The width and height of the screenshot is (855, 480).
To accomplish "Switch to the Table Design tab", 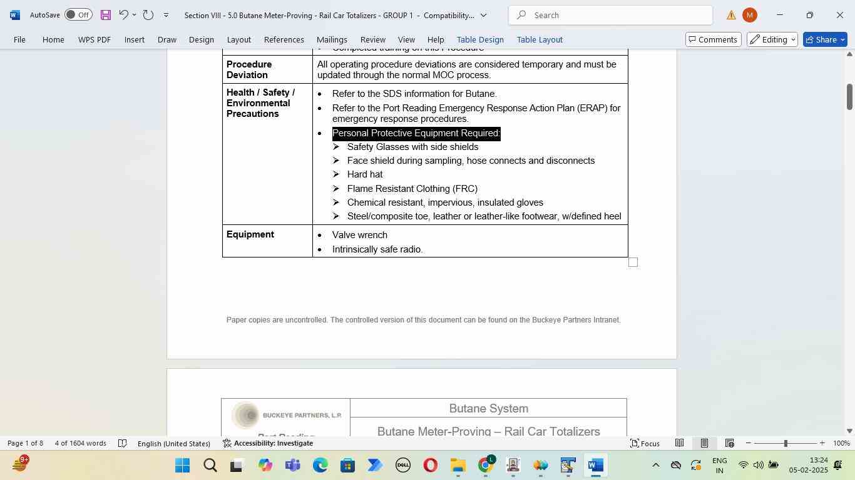I will 480,39.
